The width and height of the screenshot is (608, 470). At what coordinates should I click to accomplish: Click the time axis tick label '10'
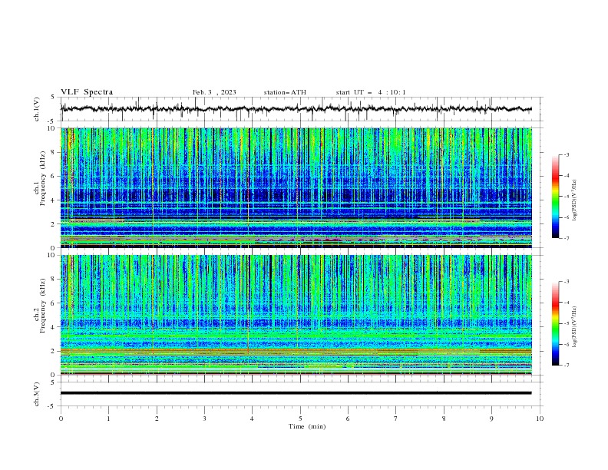click(540, 419)
